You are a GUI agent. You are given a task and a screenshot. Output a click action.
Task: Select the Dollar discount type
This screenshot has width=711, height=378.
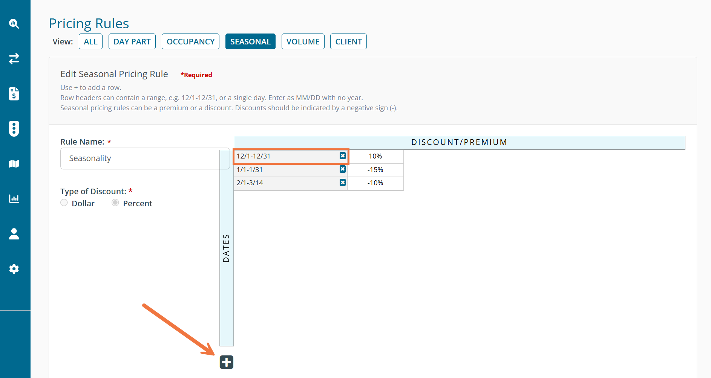point(64,203)
